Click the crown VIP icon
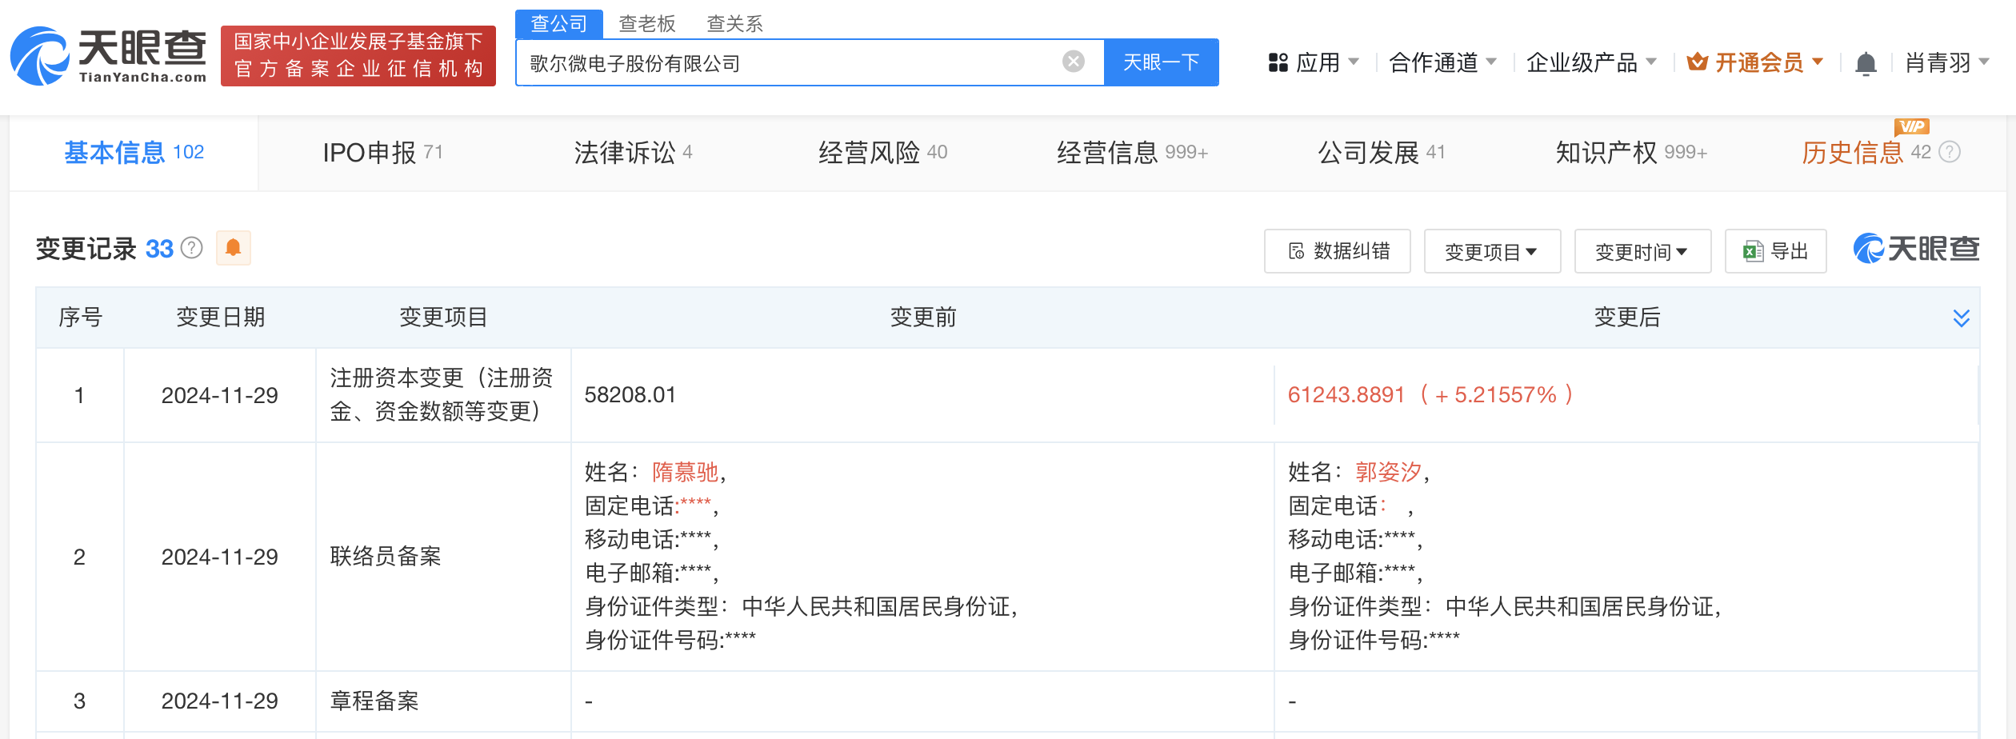The image size is (2016, 739). click(1698, 62)
